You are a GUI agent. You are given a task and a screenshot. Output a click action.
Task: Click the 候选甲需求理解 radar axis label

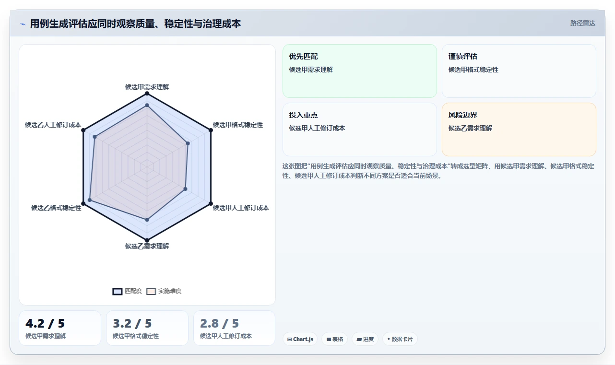click(x=147, y=87)
